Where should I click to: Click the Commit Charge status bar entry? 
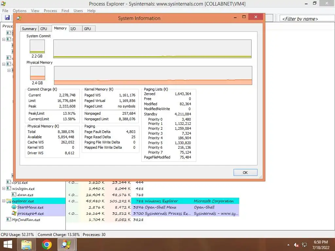tap(59, 234)
